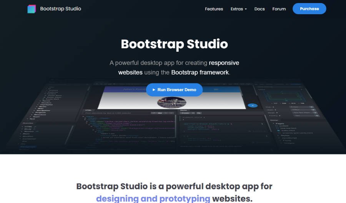Click the Bootstrap Studio logo icon
Screen dimensions: 346x203
tap(32, 9)
